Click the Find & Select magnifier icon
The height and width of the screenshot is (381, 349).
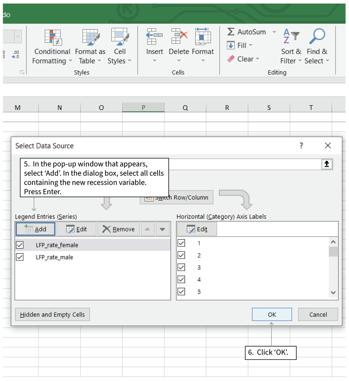coord(317,36)
